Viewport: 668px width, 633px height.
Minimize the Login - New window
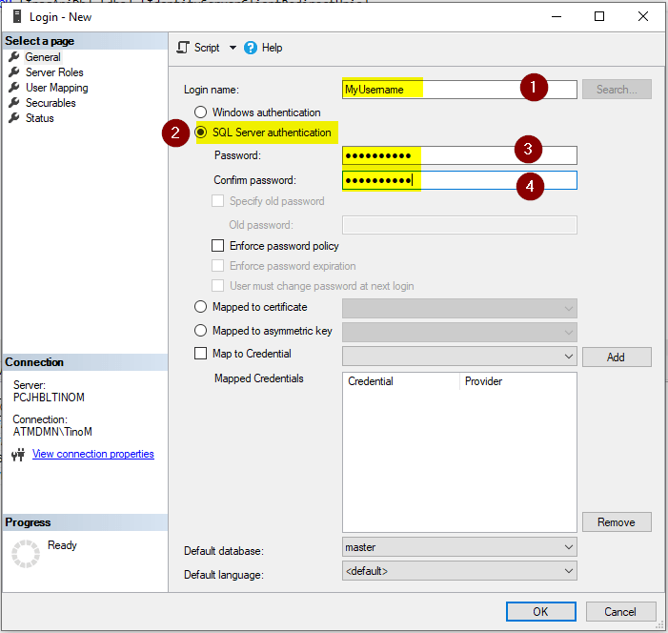(x=557, y=16)
